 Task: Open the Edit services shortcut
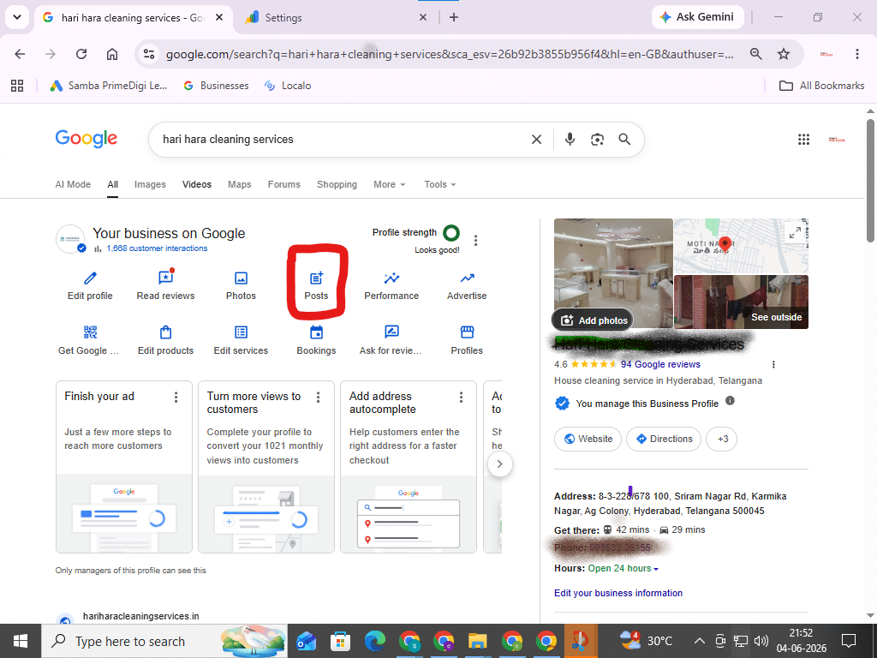(241, 340)
